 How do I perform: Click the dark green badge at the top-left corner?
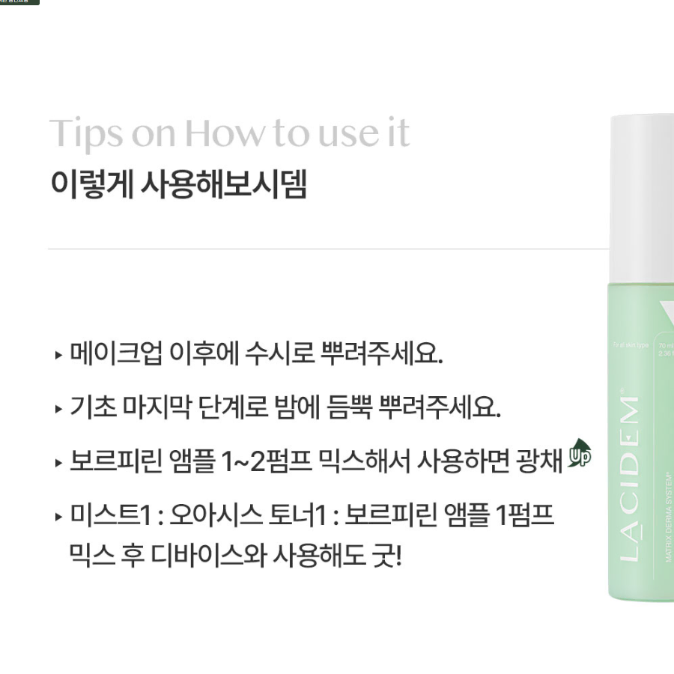(x=19, y=2)
